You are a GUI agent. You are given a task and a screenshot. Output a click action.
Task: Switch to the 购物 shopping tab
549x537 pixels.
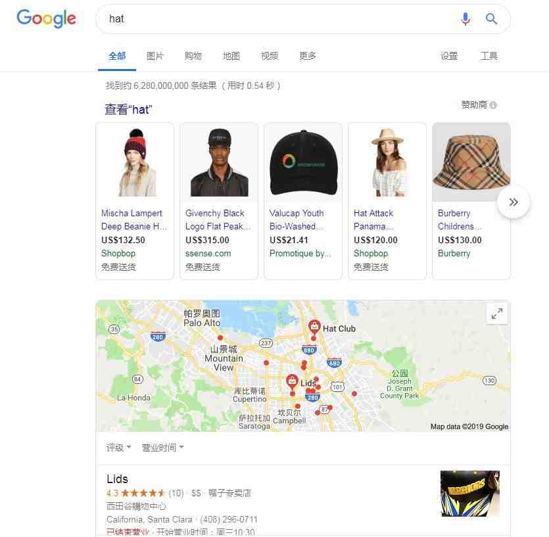tap(193, 56)
